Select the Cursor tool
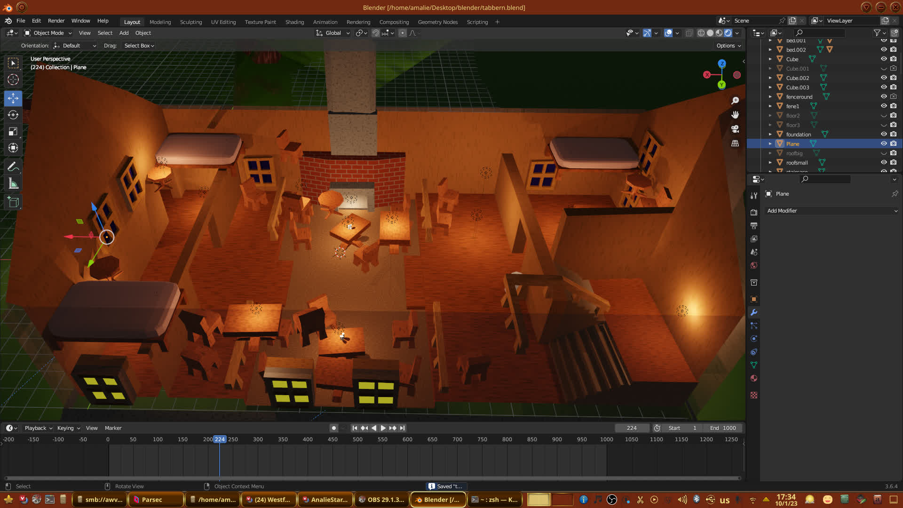The width and height of the screenshot is (903, 508). [13, 79]
